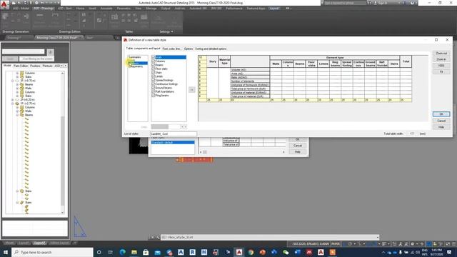Toggle the Walls checkbox
The width and height of the screenshot is (457, 257).
pos(154,57)
